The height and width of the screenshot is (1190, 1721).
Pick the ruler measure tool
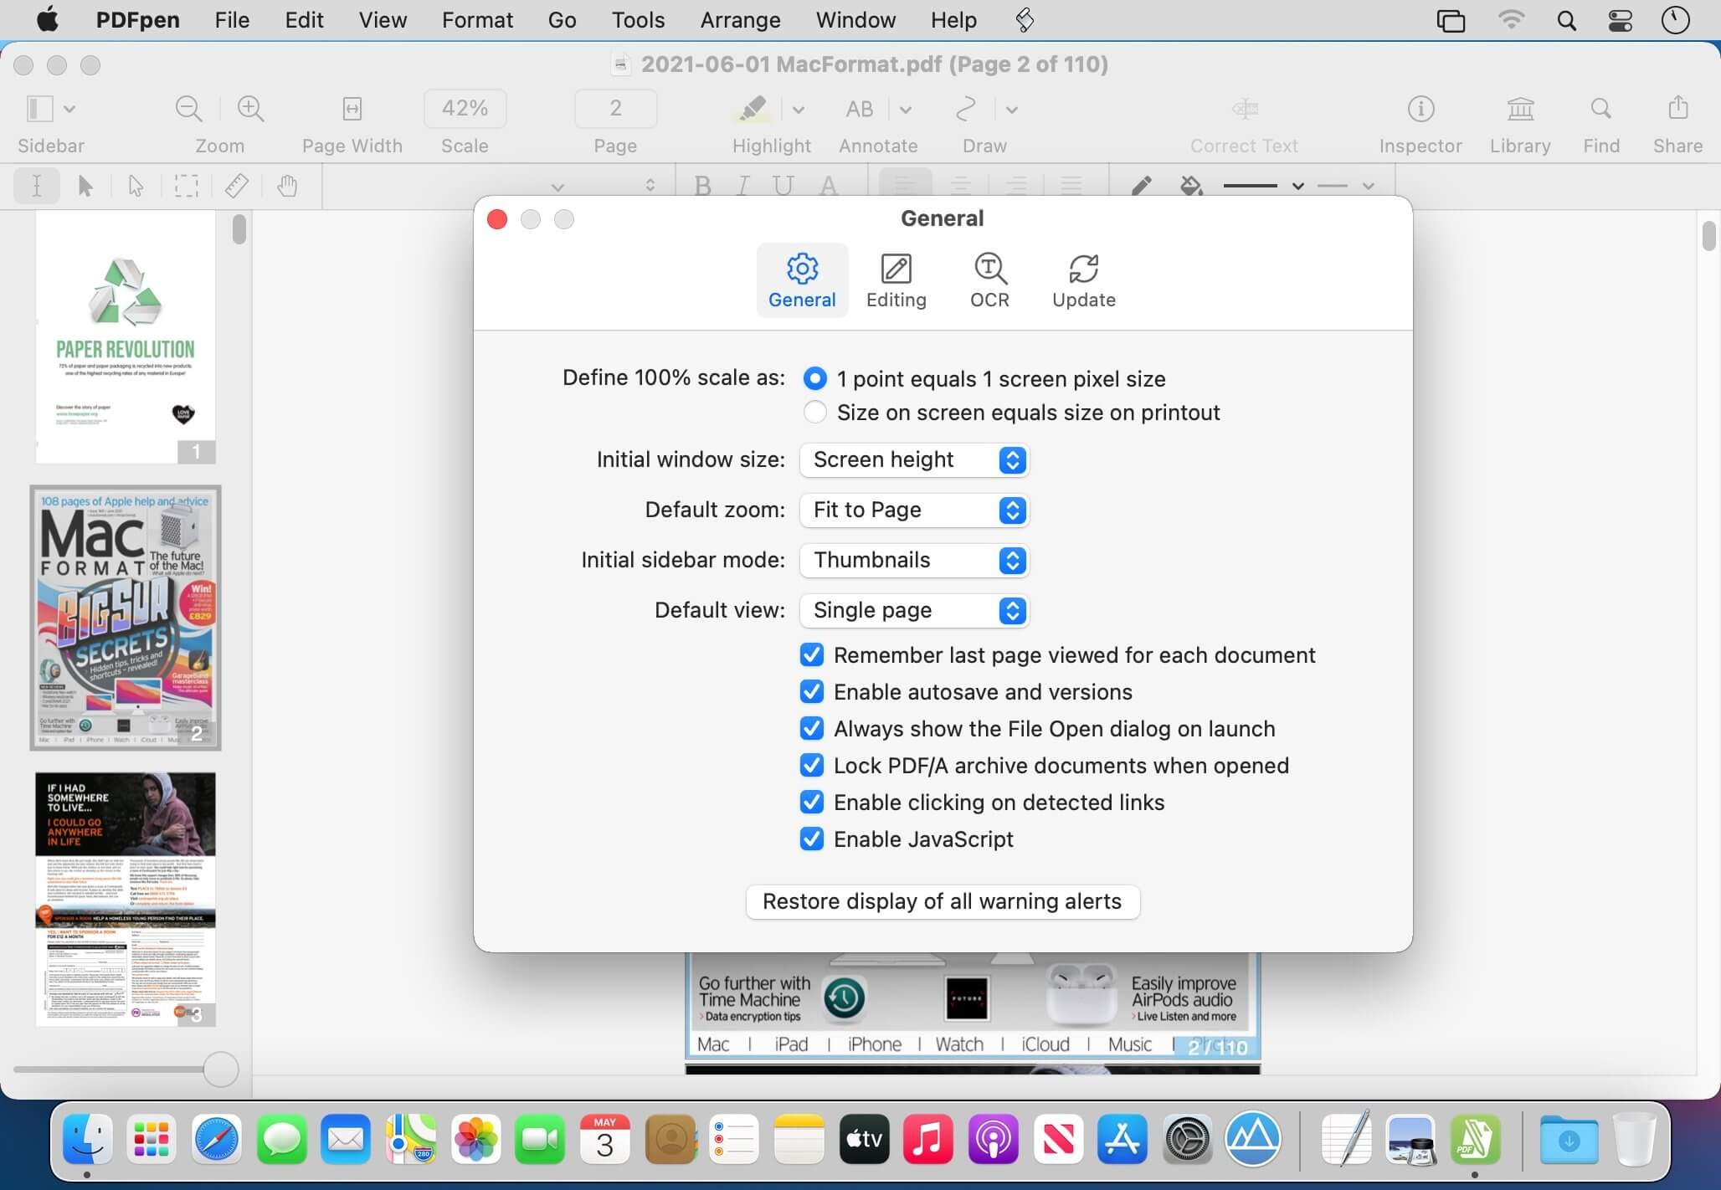pos(237,186)
